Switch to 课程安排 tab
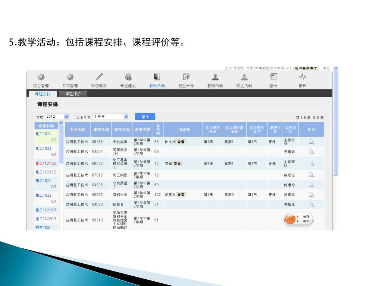This screenshot has height=286, width=382. [43, 94]
